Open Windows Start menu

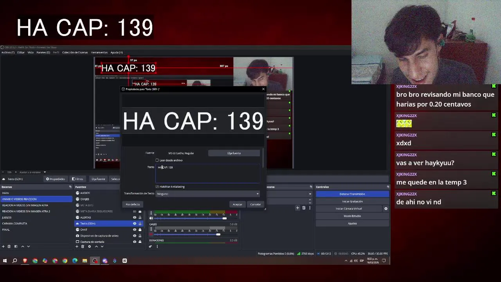point(5,260)
